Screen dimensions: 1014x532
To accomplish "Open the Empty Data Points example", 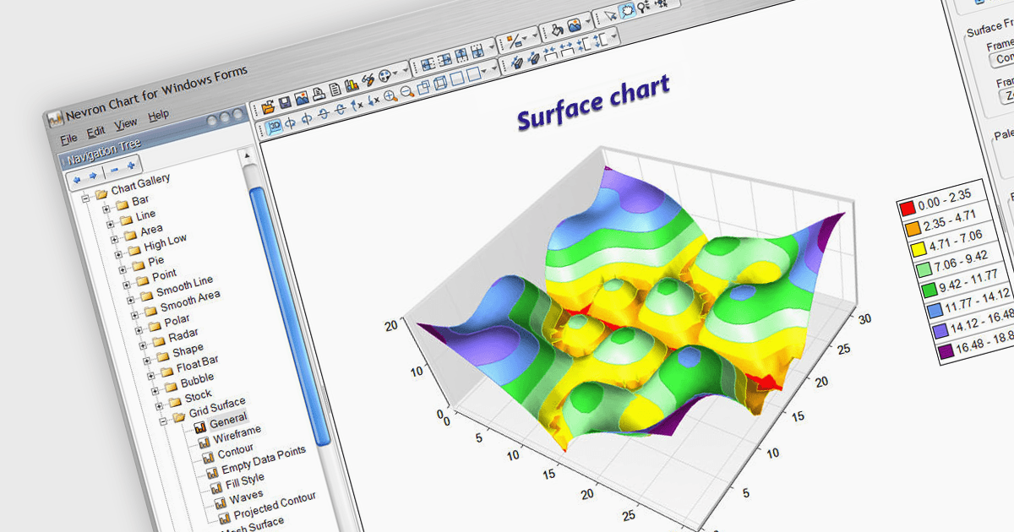I will pyautogui.click(x=264, y=459).
